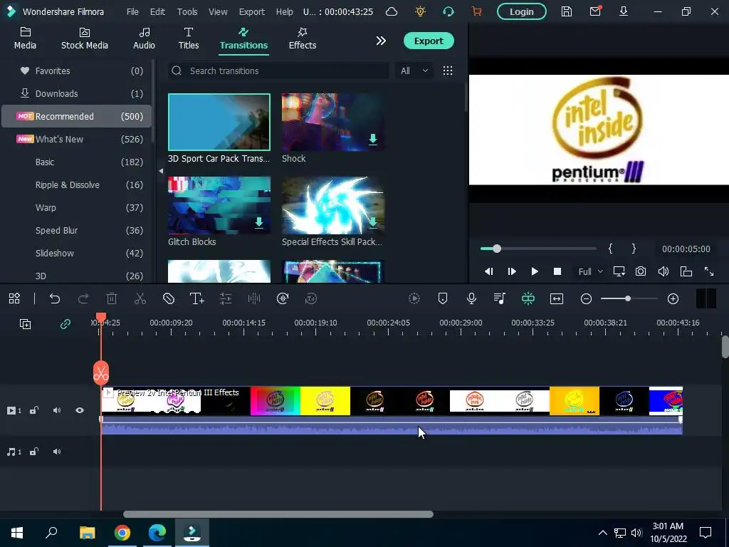Viewport: 729px width, 547px height.
Task: Switch to the Media tab
Action: click(x=25, y=38)
